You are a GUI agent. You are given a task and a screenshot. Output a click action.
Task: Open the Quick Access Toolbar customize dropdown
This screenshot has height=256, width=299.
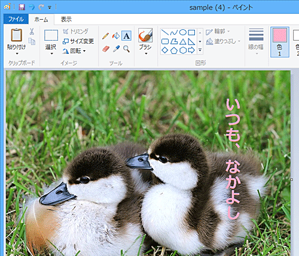pyautogui.click(x=50, y=8)
